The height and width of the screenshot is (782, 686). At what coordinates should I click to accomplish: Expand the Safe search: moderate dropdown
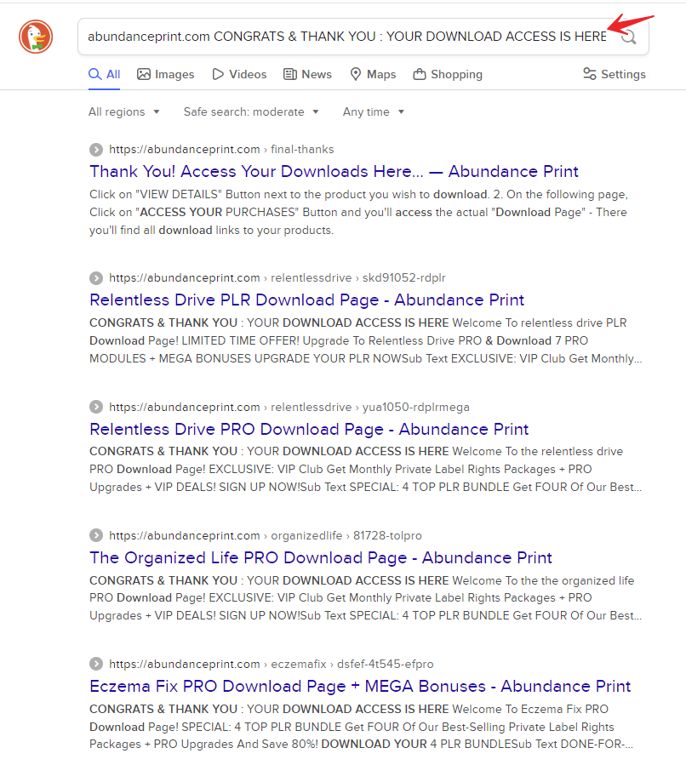(x=251, y=111)
